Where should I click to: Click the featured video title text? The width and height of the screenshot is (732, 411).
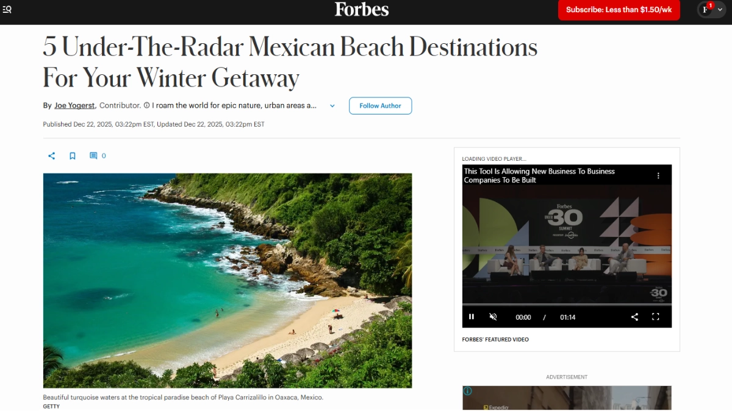tap(539, 175)
